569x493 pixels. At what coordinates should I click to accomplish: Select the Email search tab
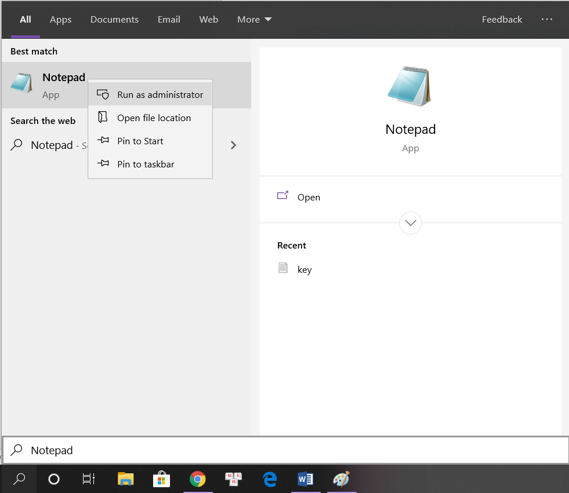169,20
